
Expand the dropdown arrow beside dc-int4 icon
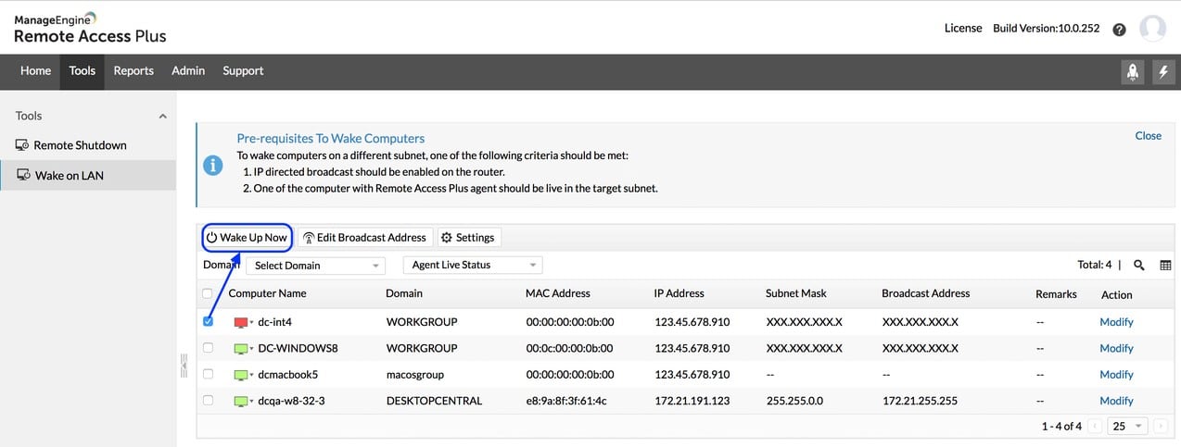[x=252, y=323]
